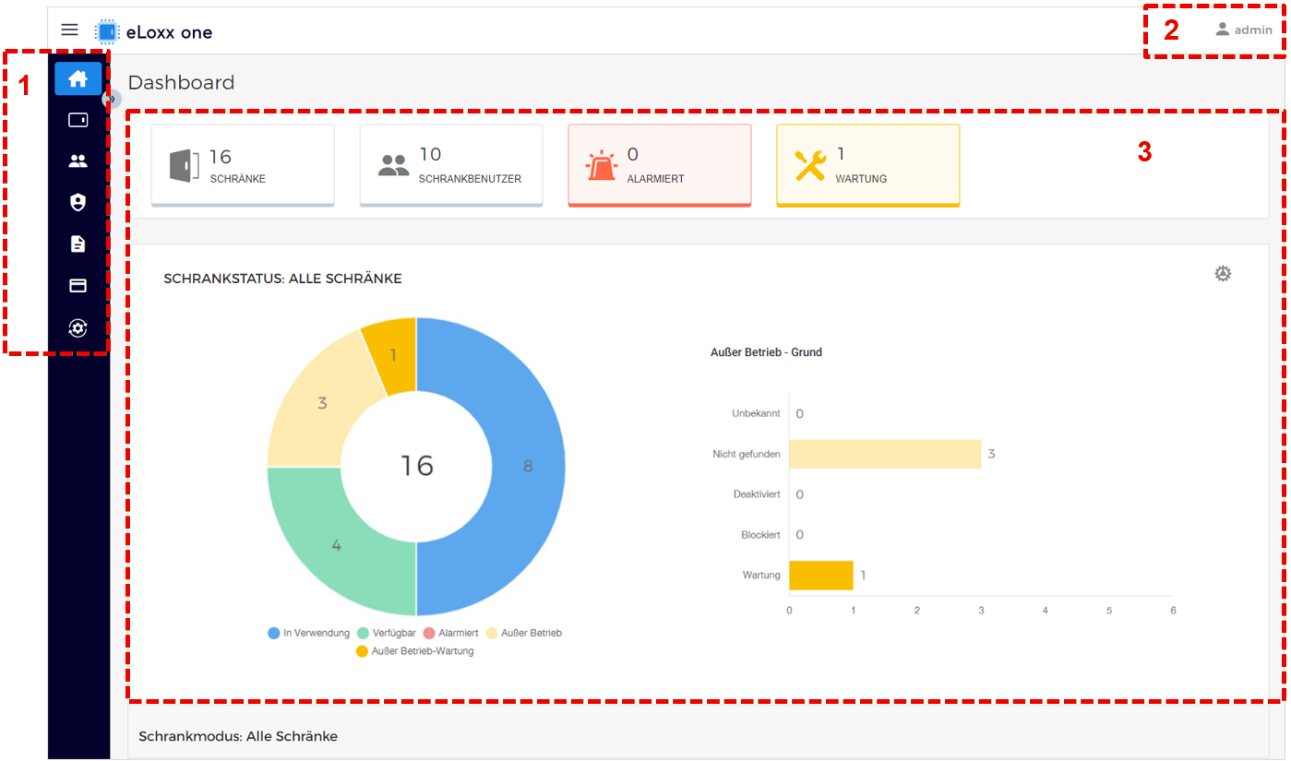Select the blue donut segment showing 8
The image size is (1291, 761).
[528, 466]
